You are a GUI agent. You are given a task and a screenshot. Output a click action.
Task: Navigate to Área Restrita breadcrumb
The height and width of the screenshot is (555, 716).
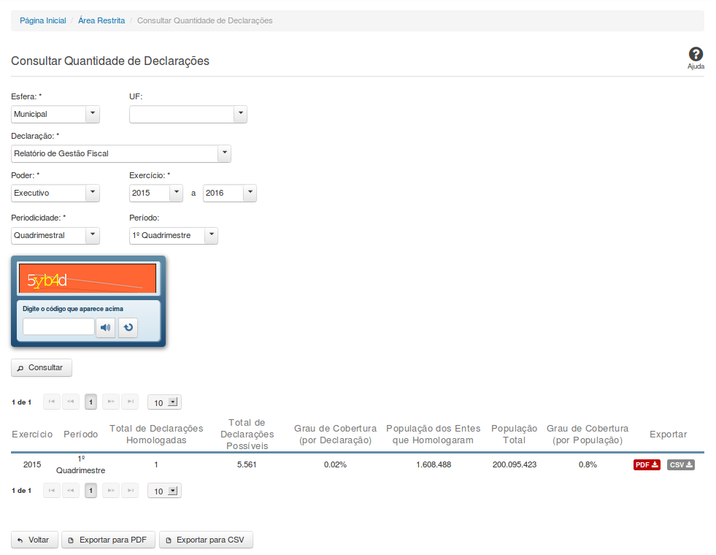(x=101, y=20)
